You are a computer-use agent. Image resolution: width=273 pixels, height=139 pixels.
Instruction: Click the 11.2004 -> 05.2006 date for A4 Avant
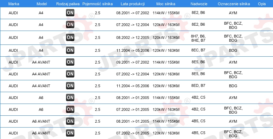click(x=133, y=86)
